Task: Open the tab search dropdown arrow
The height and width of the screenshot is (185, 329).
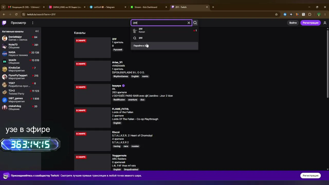Action: click(3, 7)
